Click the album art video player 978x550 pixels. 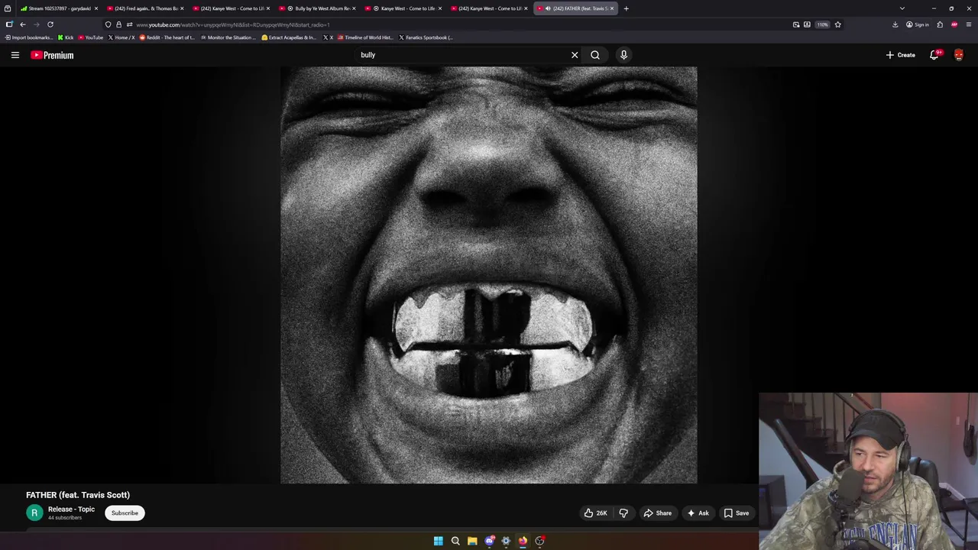488,275
